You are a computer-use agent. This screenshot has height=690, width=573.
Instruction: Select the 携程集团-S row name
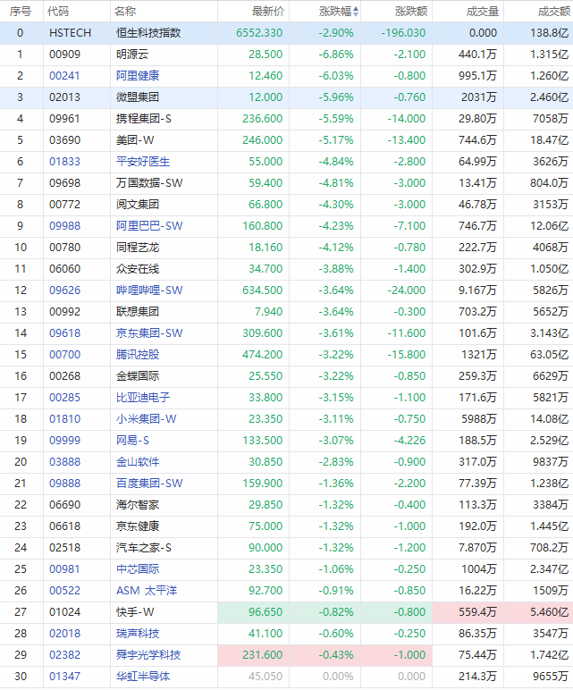click(143, 119)
